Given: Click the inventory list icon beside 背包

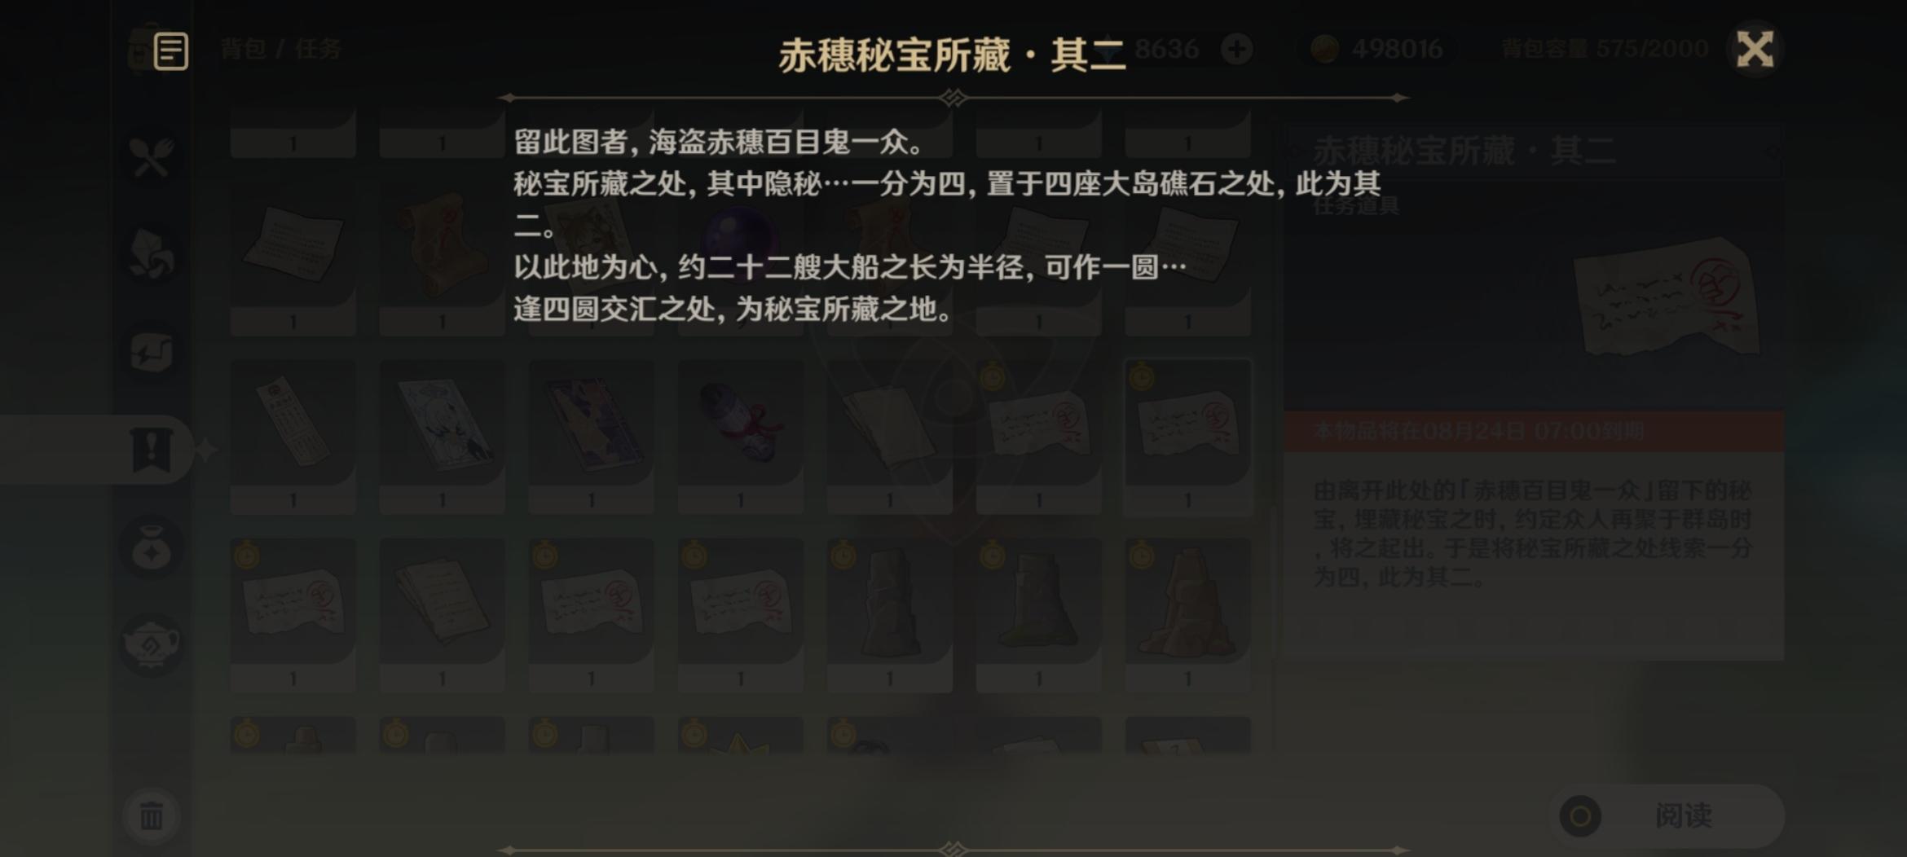Looking at the screenshot, I should pyautogui.click(x=171, y=51).
